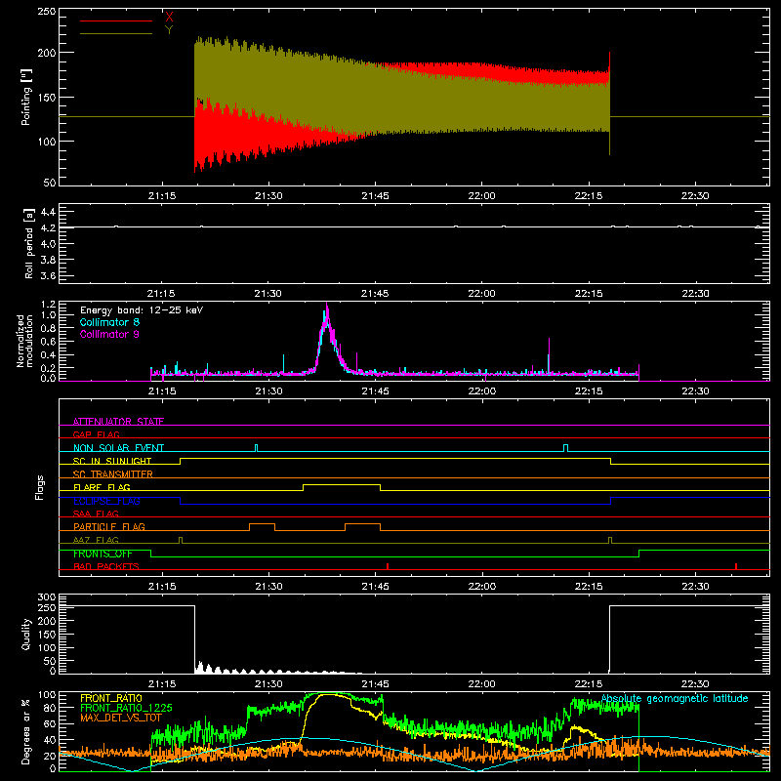Click the raised FLARE_FLAG segment
781x781 pixels.
[x=342, y=484]
